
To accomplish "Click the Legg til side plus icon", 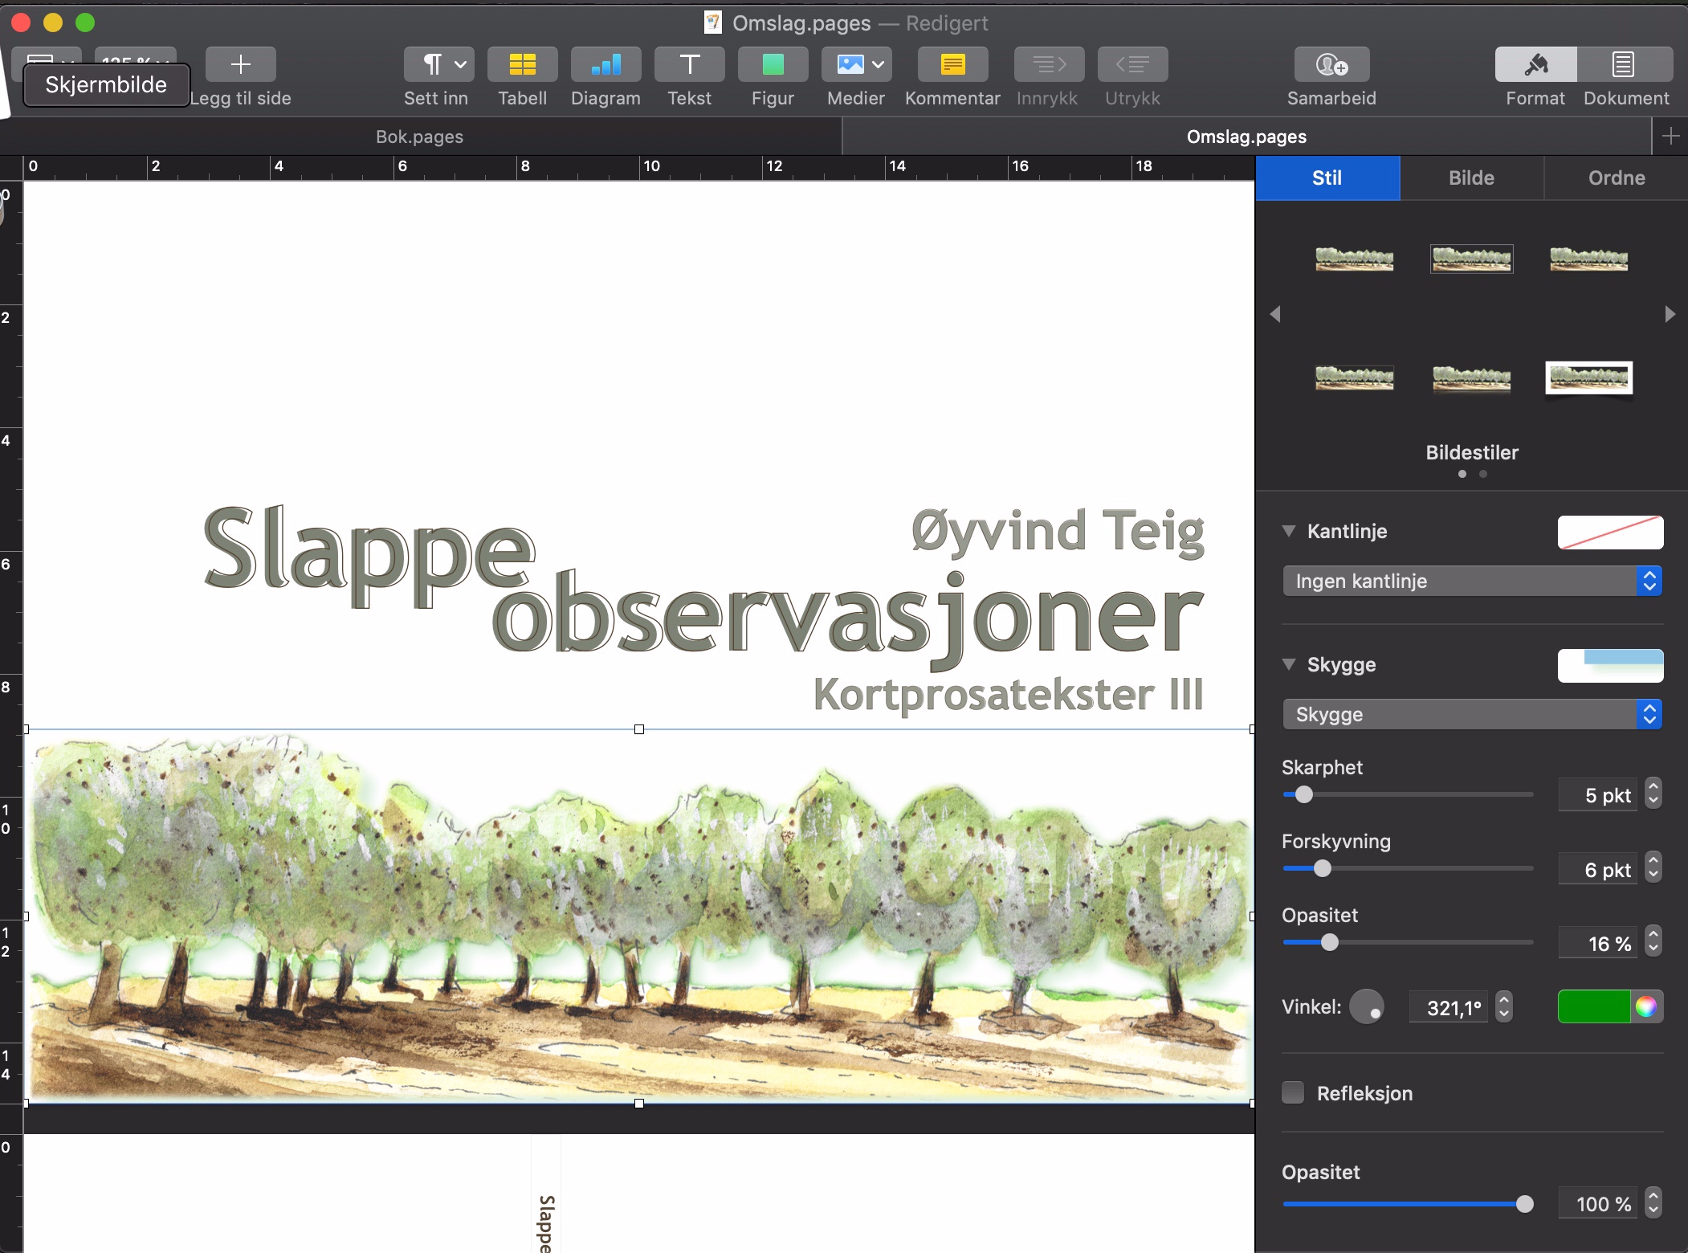I will click(x=240, y=64).
